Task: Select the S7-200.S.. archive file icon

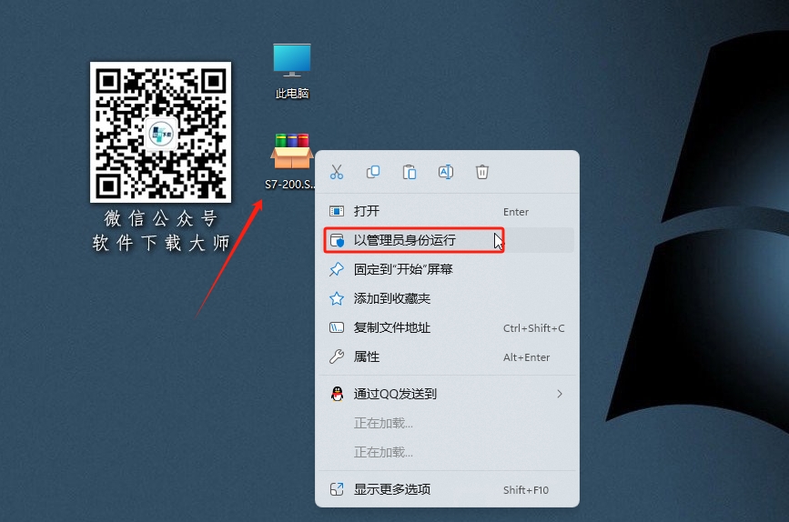Action: 291,162
